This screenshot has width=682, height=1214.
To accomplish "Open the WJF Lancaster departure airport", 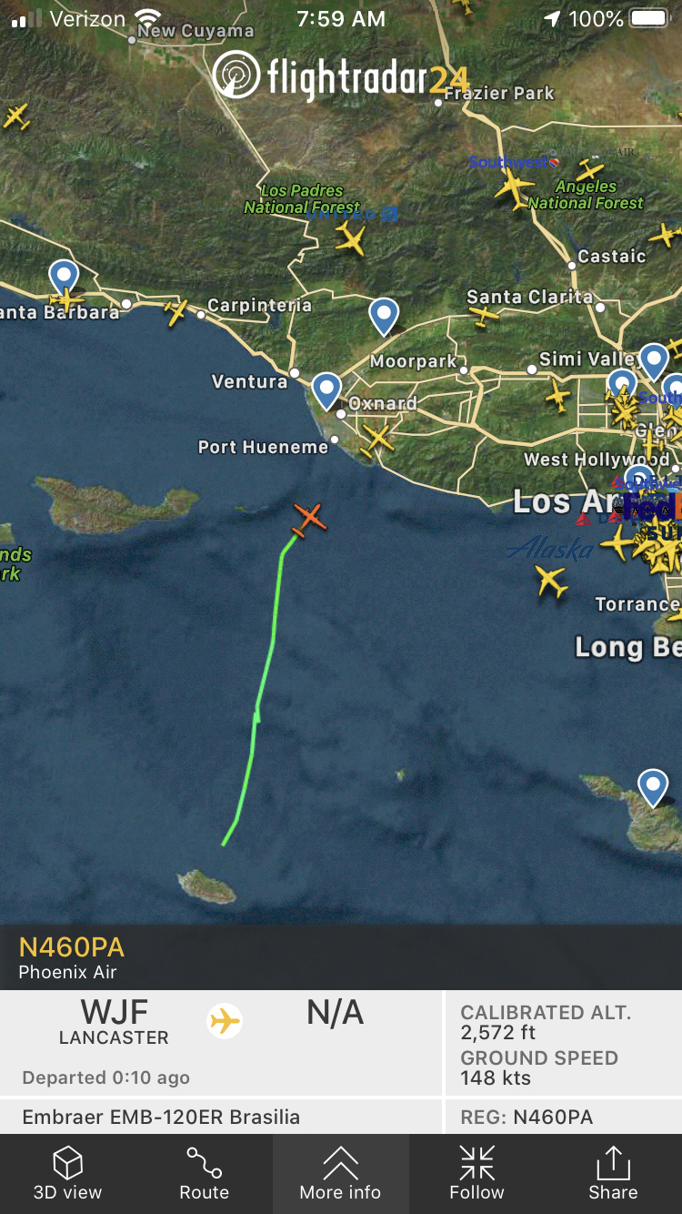I will click(x=114, y=1021).
